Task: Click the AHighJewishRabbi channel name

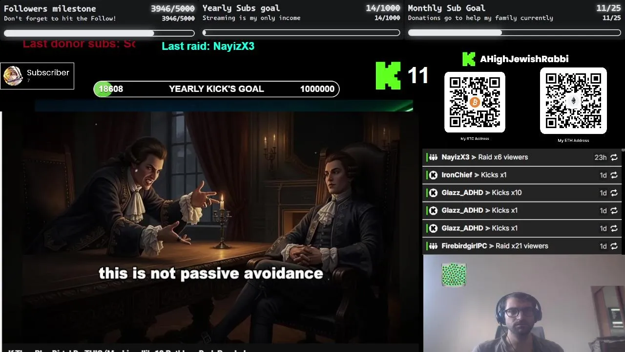Action: [x=524, y=59]
